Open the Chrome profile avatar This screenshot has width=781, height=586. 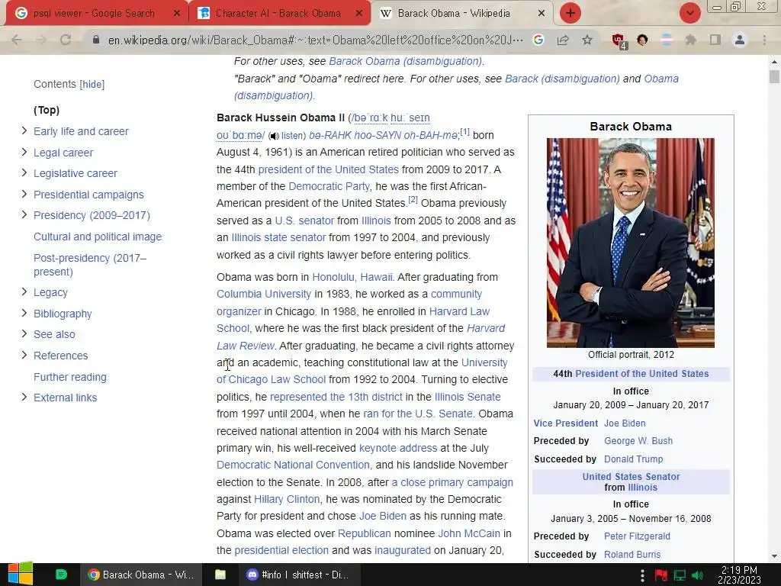pyautogui.click(x=740, y=40)
